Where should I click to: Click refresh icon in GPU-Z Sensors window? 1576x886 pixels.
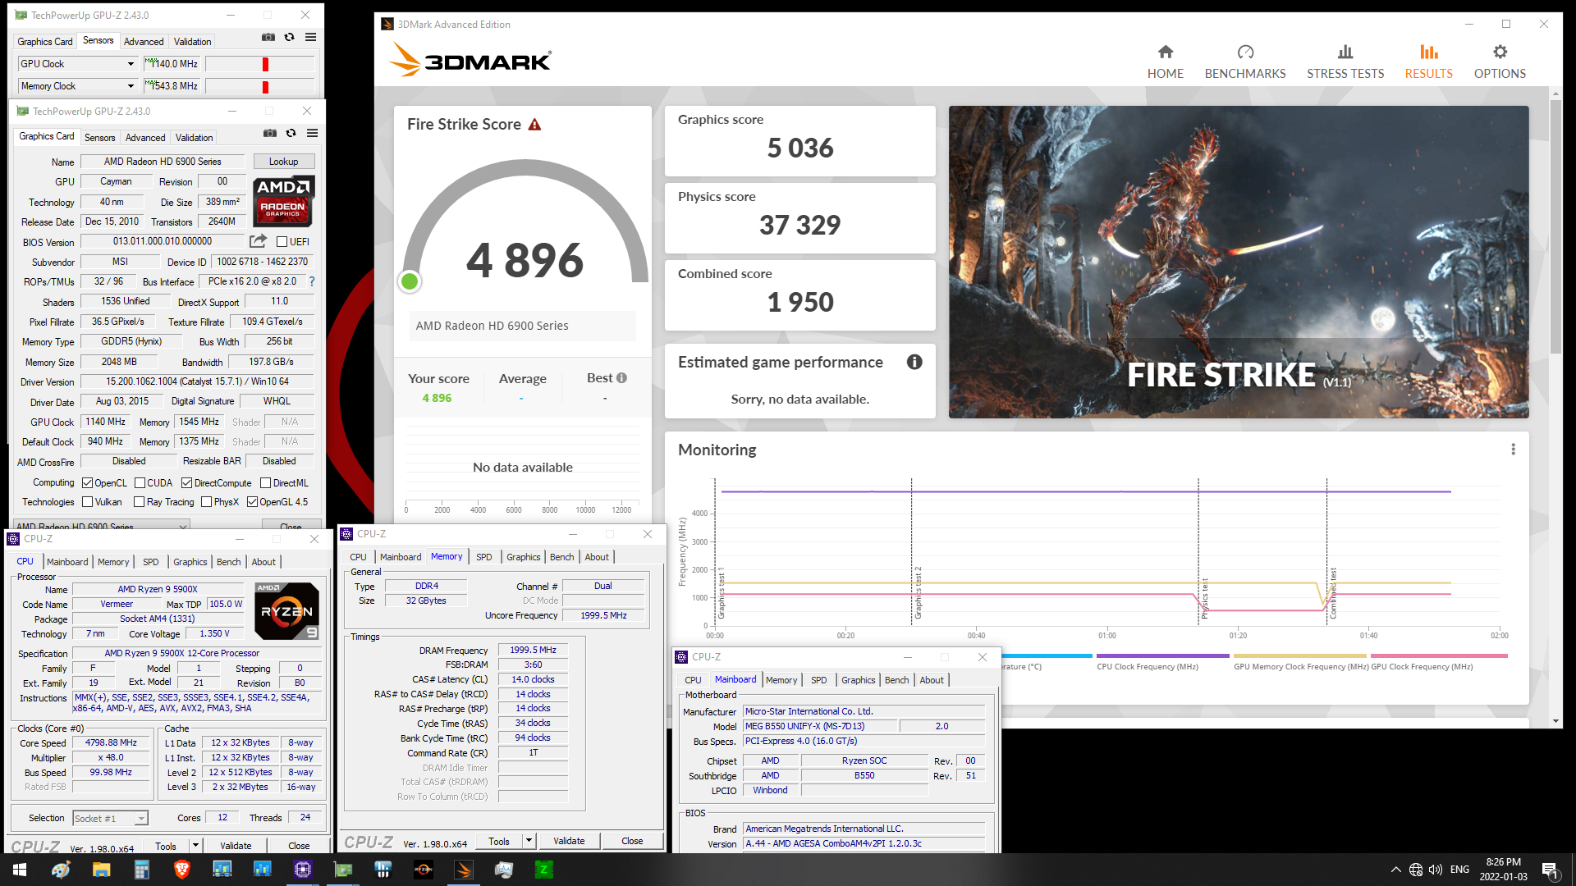tap(289, 37)
